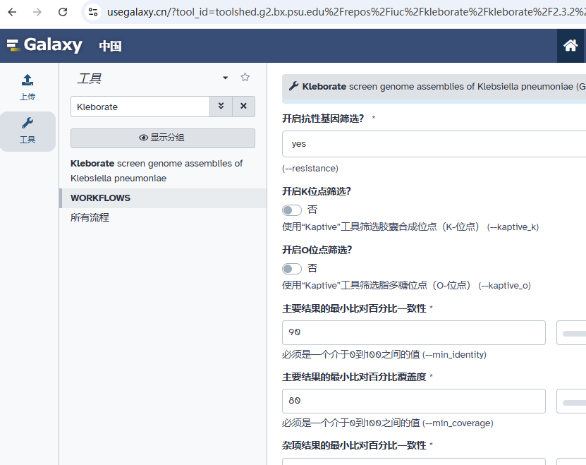Image resolution: width=586 pixels, height=465 pixels.
Task: Turn on the O位点 screening switch
Action: (x=291, y=268)
